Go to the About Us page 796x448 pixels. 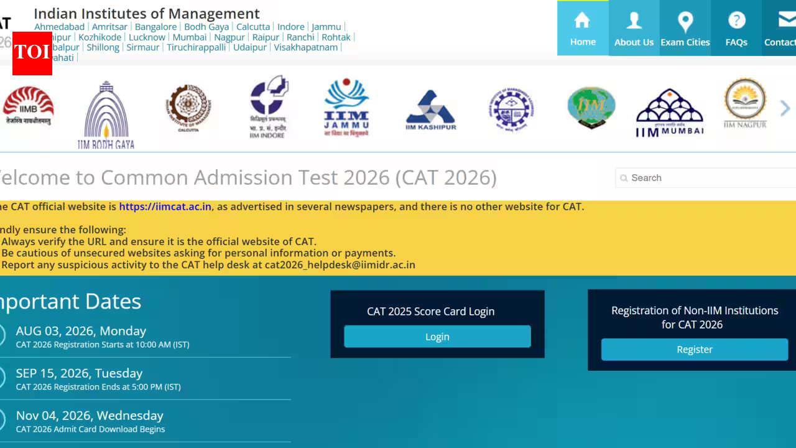click(634, 28)
